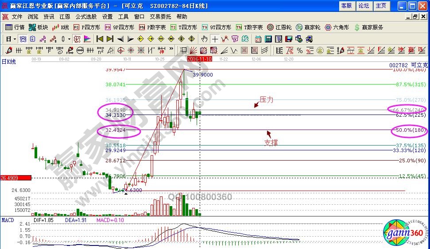Click the calendar date icon
The height and width of the screenshot is (249, 430).
click(258, 39)
